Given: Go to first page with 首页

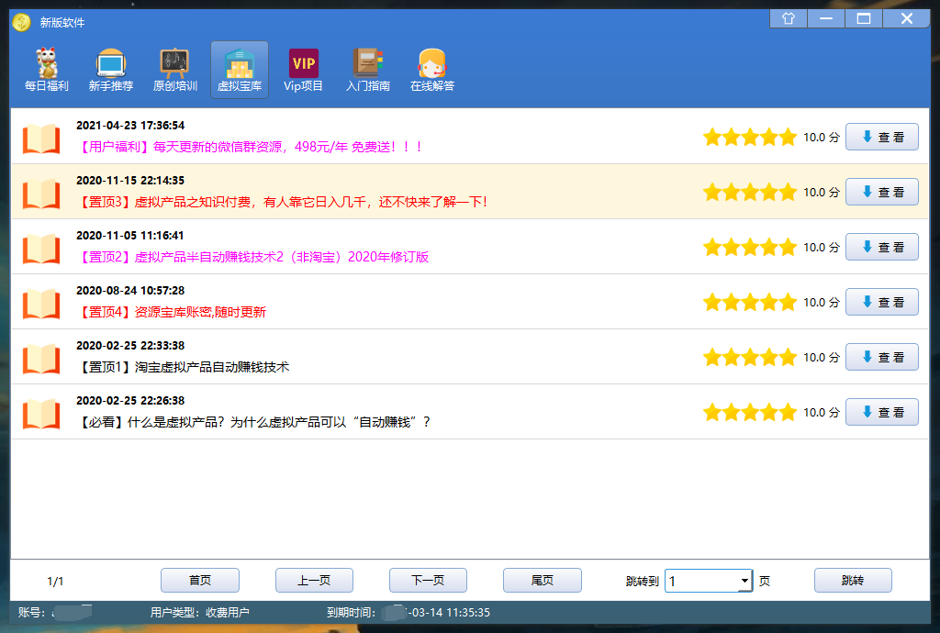Looking at the screenshot, I should tap(200, 581).
